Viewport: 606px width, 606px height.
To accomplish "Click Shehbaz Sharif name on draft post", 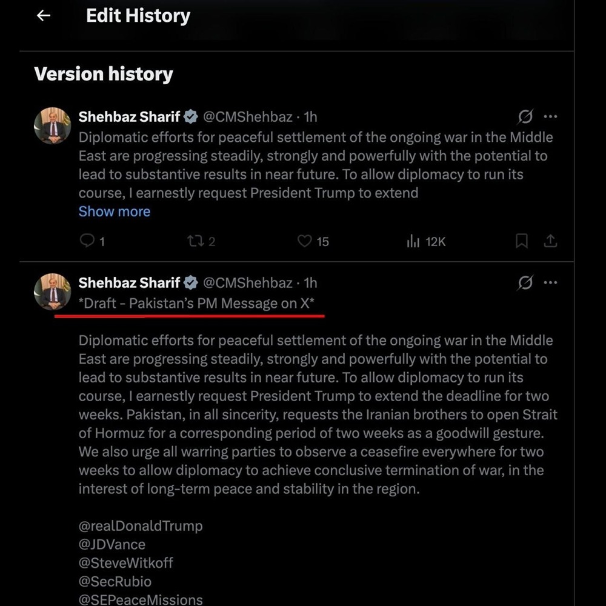I will pyautogui.click(x=129, y=282).
